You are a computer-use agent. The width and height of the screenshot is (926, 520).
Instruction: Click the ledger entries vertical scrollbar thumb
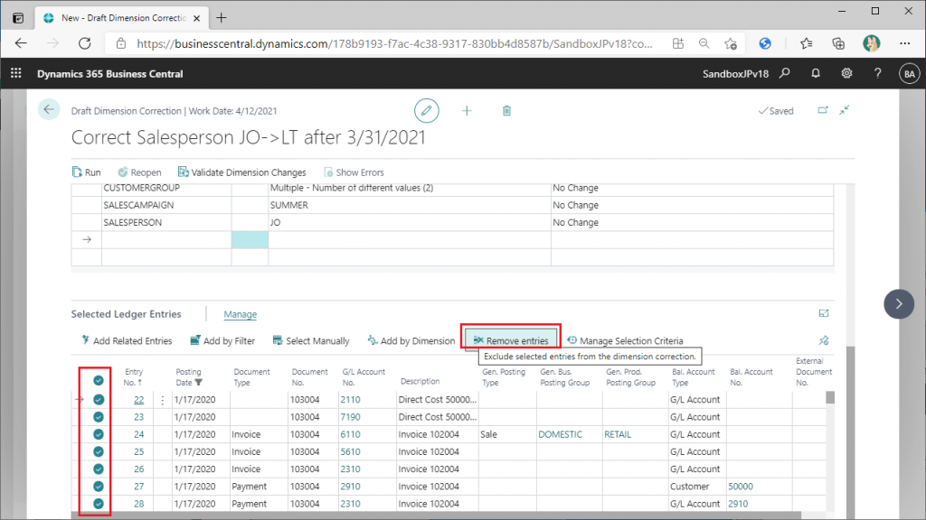click(830, 398)
